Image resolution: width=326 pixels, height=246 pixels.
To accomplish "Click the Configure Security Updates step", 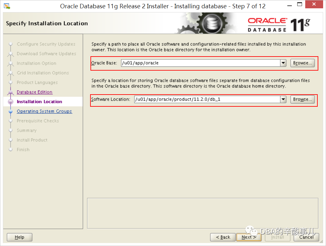I will [x=46, y=44].
